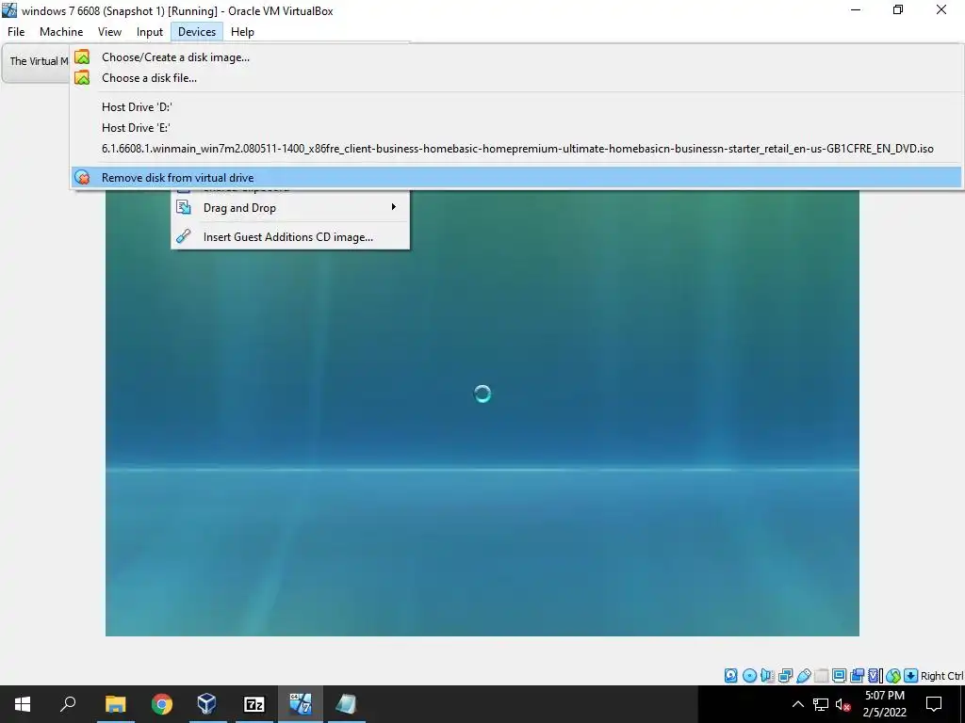
Task: Select Insert Guest Additions CD image
Action: (x=290, y=236)
